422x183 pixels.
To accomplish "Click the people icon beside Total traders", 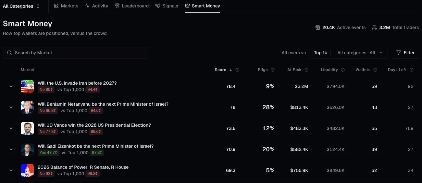I will click(x=375, y=27).
